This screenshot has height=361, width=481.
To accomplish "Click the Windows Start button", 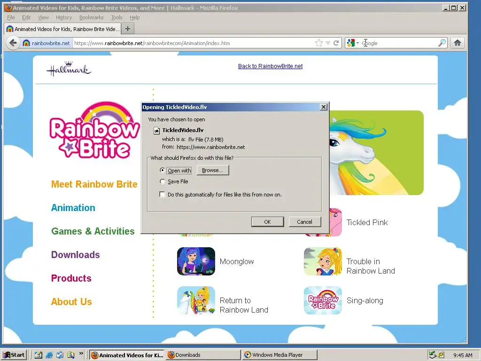I will point(14,355).
